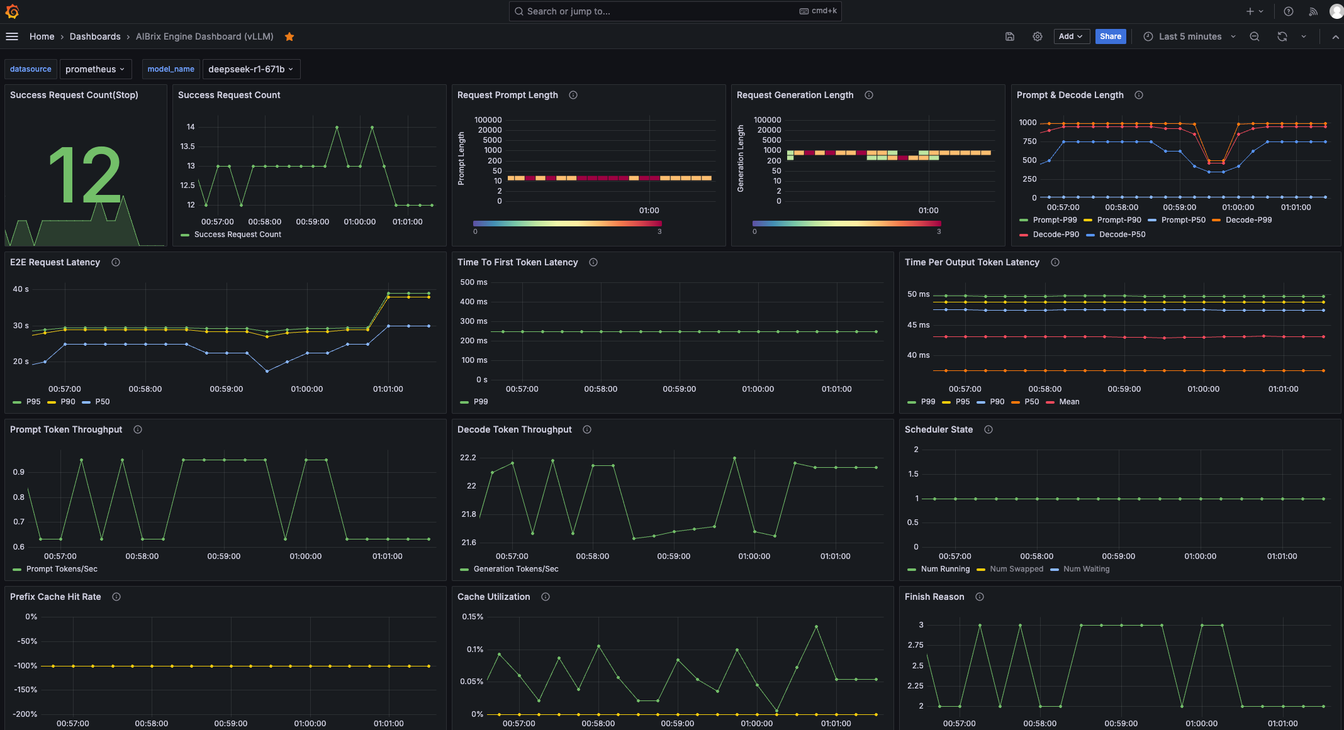The height and width of the screenshot is (730, 1344).
Task: Open the news feed RSS icon
Action: [x=1313, y=11]
